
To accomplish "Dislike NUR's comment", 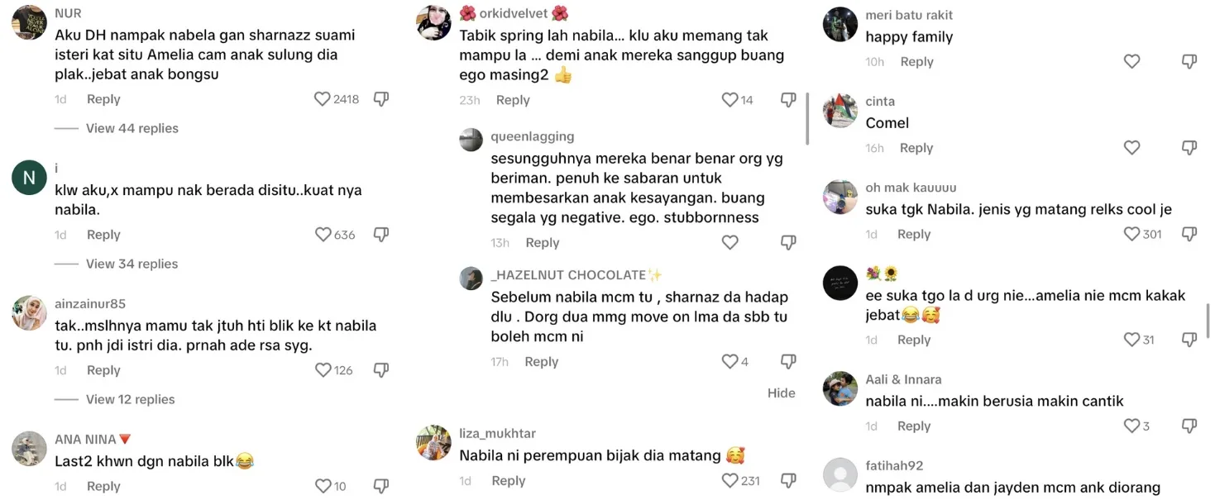I will (381, 99).
